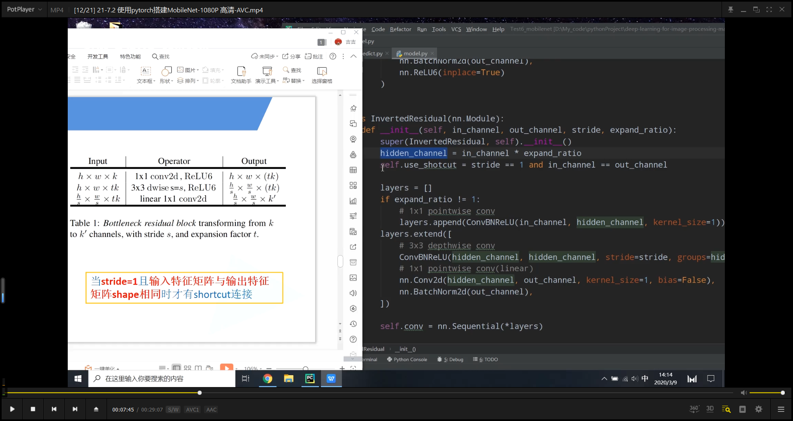The height and width of the screenshot is (421, 793).
Task: Click 批注 comment button in WPS
Action: click(x=314, y=57)
